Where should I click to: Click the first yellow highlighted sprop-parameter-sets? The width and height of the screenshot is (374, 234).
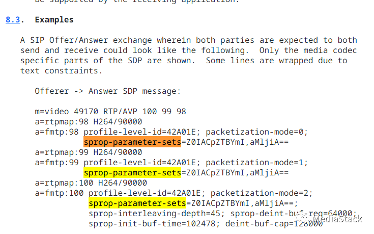(132, 173)
